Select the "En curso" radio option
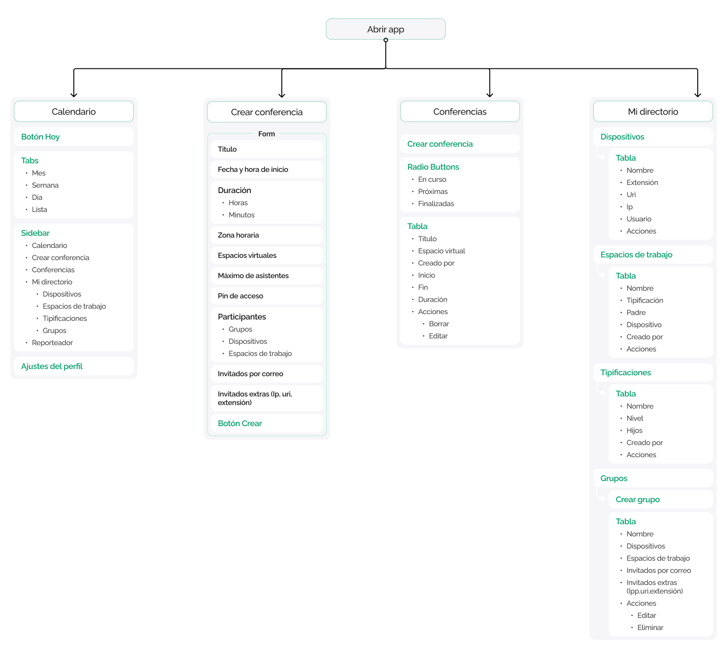 coord(432,180)
